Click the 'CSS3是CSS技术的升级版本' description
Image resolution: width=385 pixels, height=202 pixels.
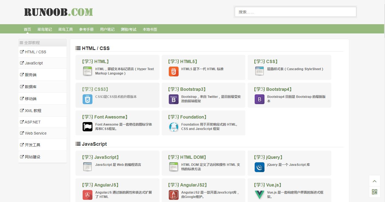(116, 97)
